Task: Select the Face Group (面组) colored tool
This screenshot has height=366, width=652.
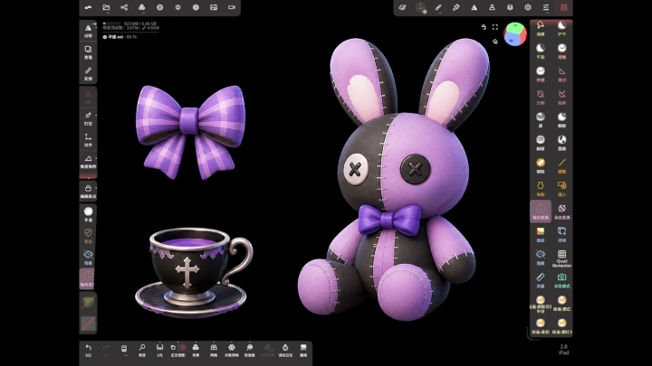Action: pos(541,234)
